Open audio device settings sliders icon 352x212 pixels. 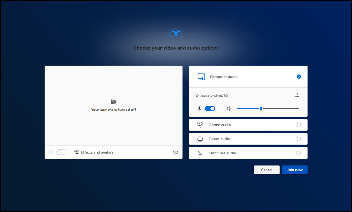coord(297,95)
